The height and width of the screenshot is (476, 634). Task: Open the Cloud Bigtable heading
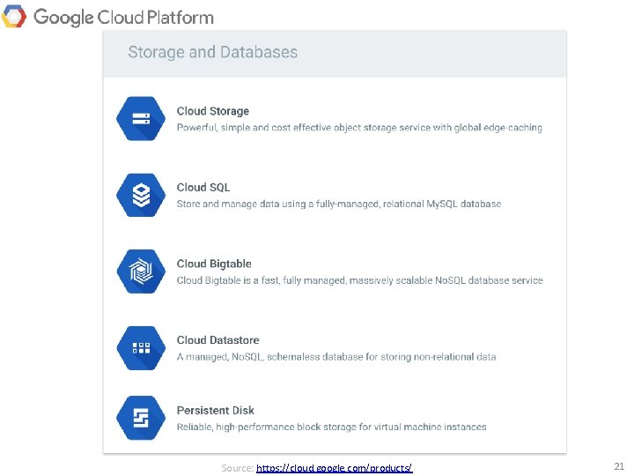(214, 264)
